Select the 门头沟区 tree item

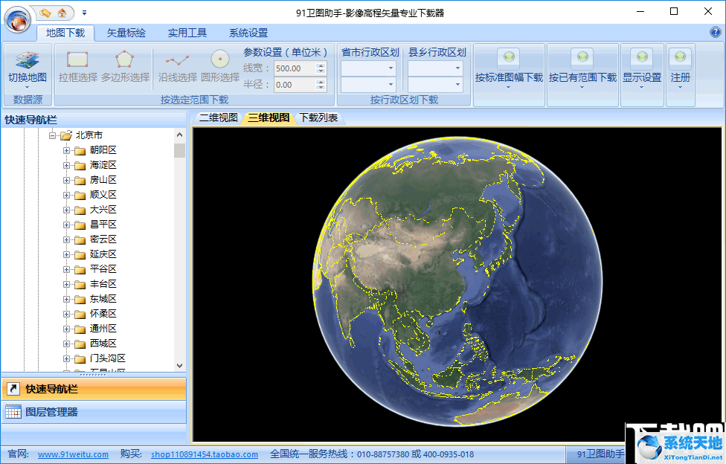107,358
